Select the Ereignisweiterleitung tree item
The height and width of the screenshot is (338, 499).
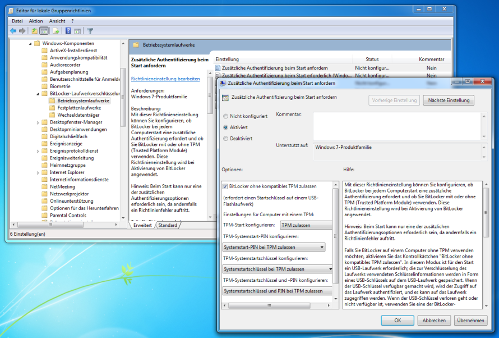click(x=72, y=158)
